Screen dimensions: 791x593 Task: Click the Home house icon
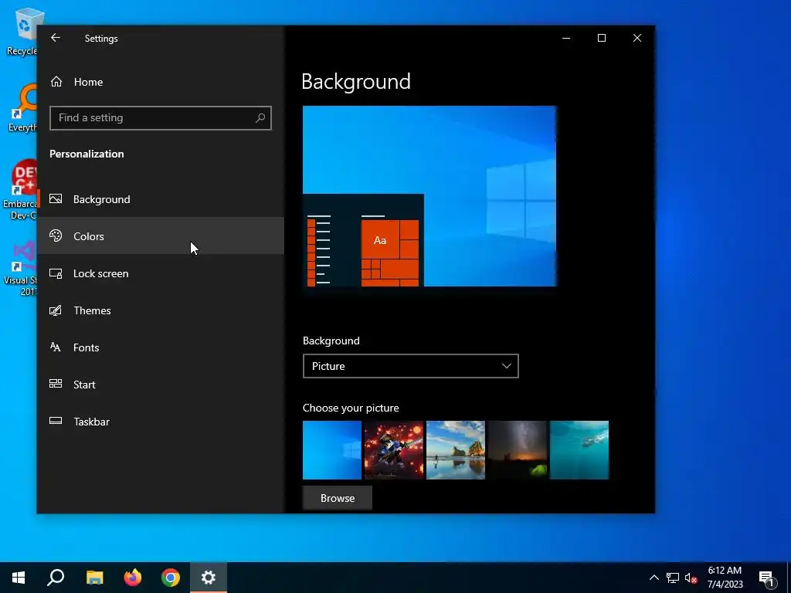pos(56,82)
